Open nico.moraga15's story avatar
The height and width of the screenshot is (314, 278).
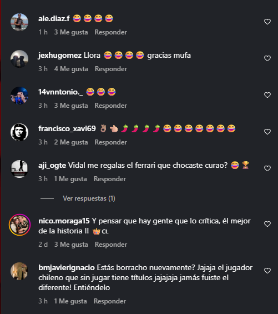point(19,225)
